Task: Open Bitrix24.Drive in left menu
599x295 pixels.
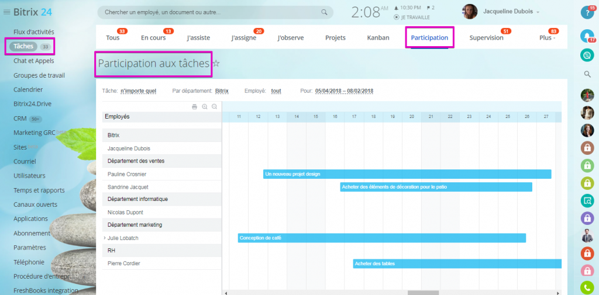Action: click(33, 104)
